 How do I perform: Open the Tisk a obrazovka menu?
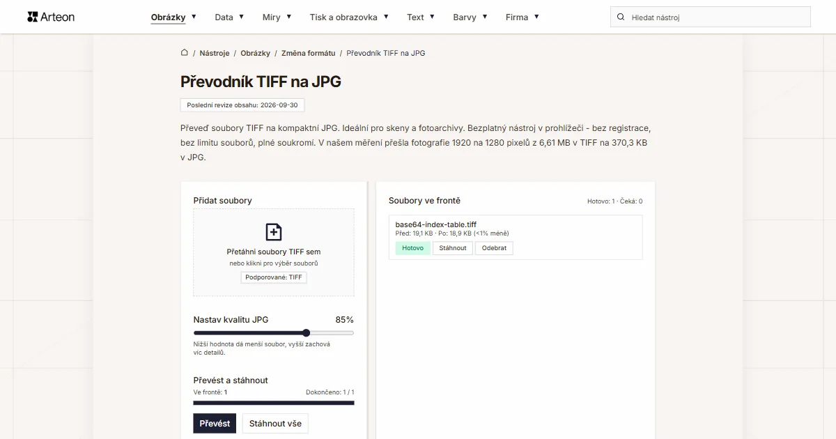point(349,17)
